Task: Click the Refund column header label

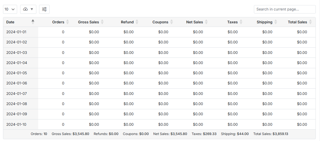Action: point(127,22)
